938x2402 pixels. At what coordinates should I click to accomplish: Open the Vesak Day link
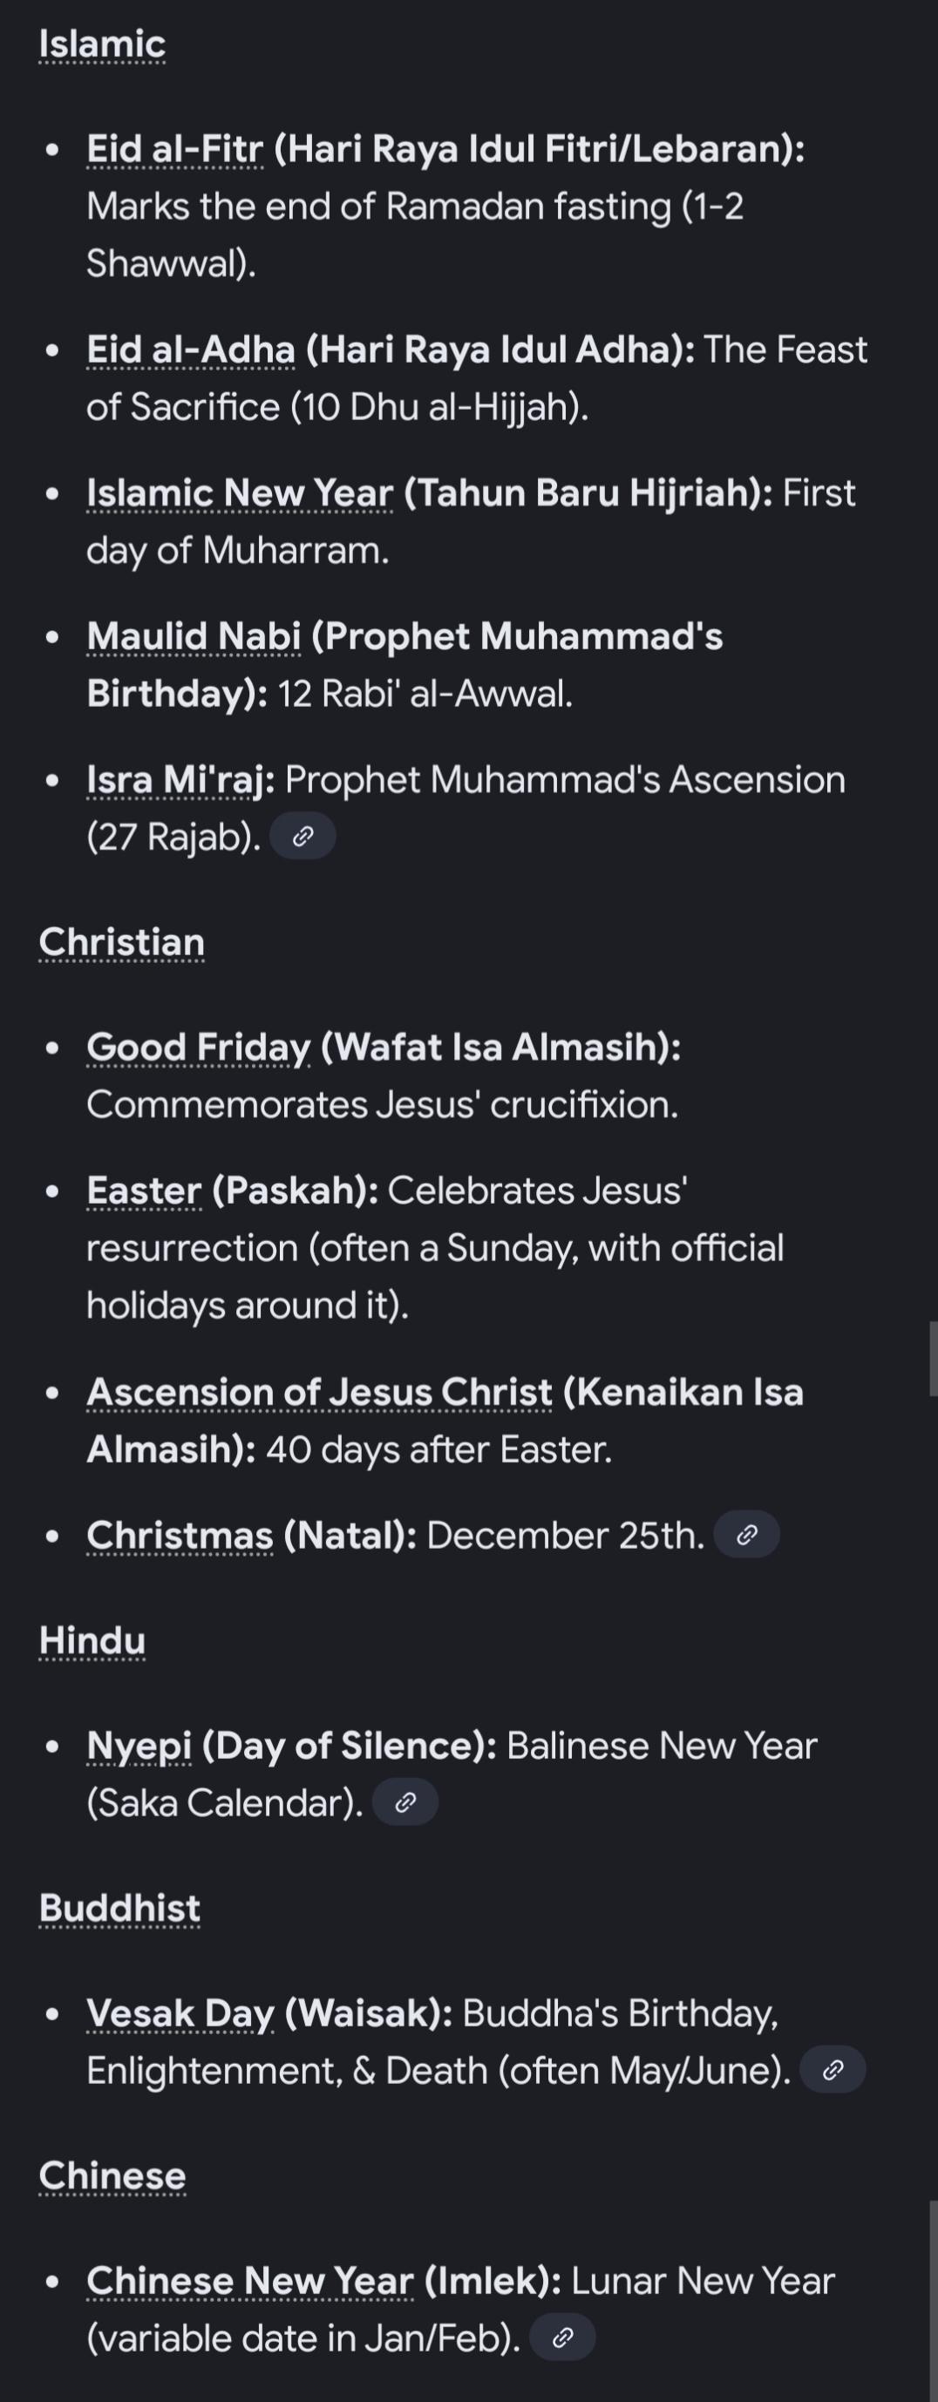(180, 2013)
